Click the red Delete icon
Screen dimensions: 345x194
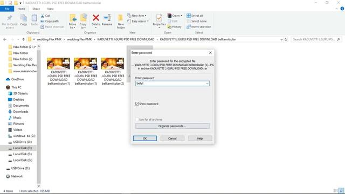tap(96, 18)
